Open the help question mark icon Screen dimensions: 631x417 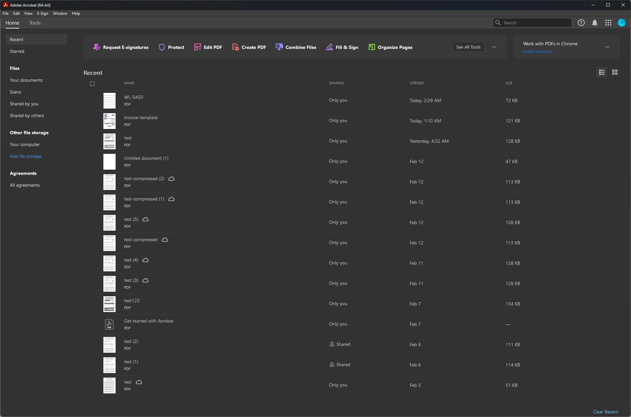point(581,23)
